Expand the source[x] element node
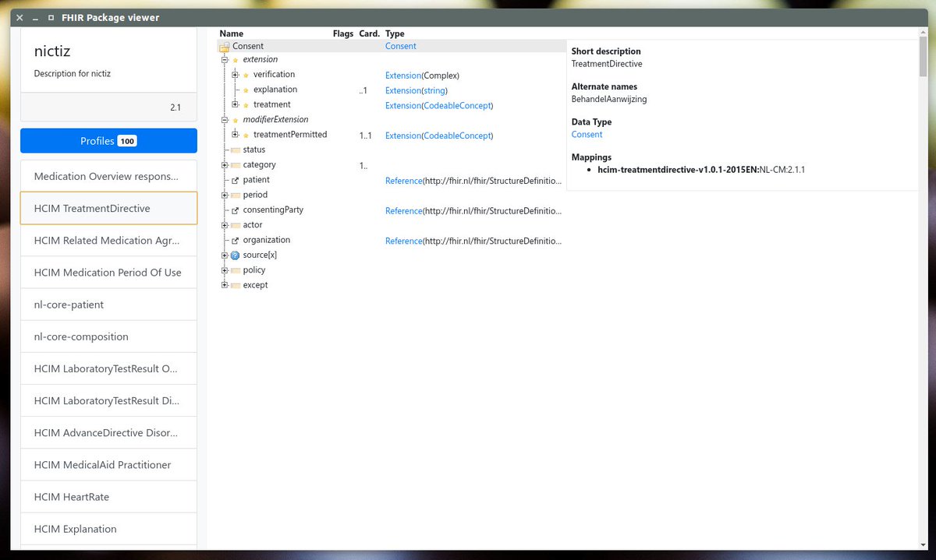The width and height of the screenshot is (936, 560). tap(225, 255)
